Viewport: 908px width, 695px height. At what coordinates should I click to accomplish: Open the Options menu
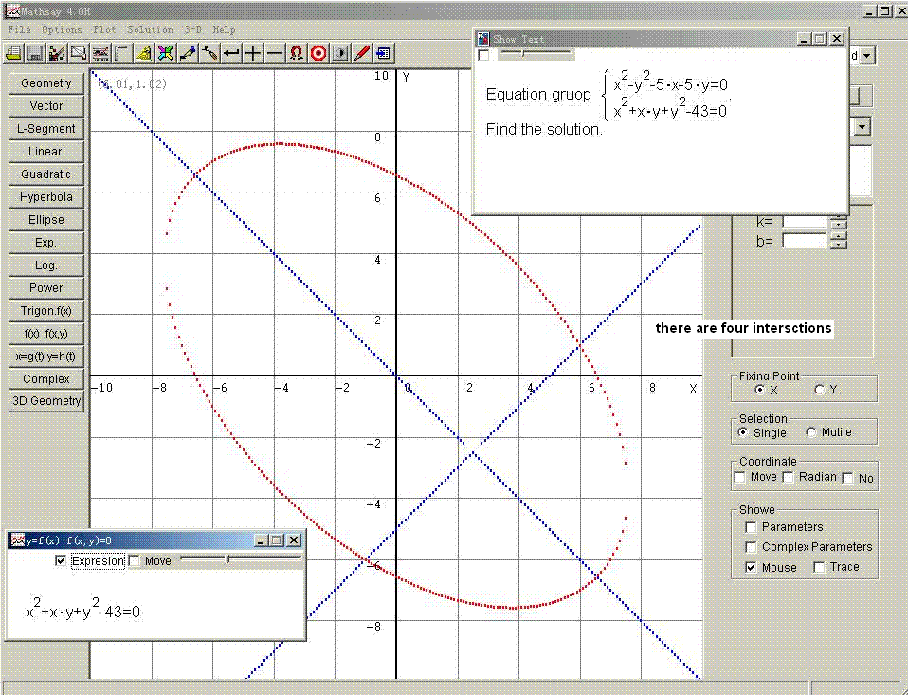click(62, 29)
